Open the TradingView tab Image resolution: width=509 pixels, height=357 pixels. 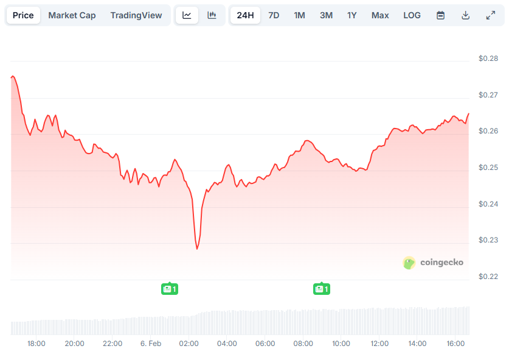tap(136, 15)
